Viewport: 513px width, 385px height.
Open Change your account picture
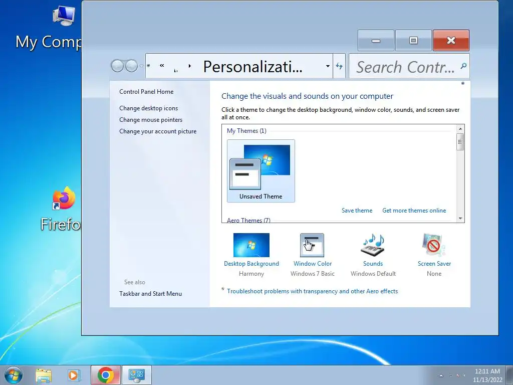coord(158,131)
